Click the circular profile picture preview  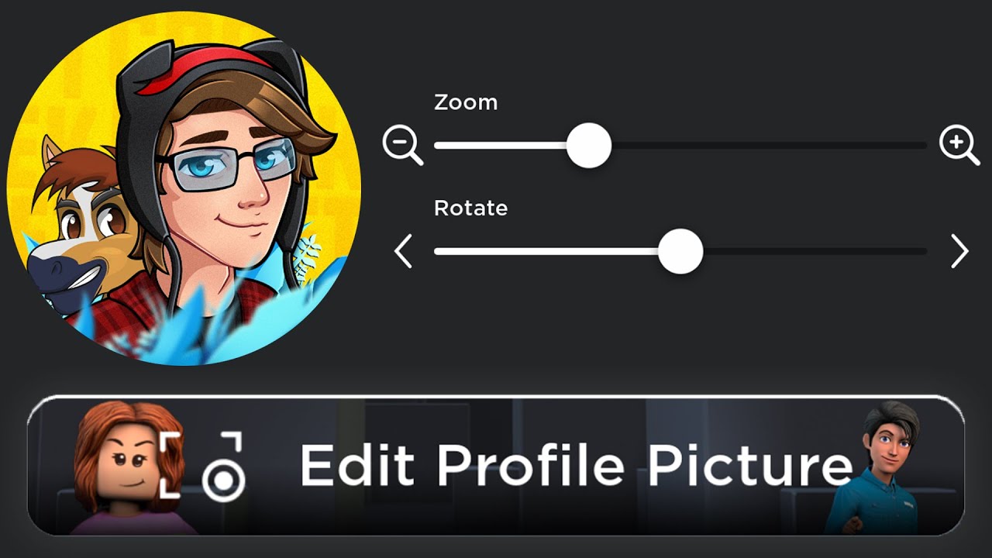coord(184,188)
